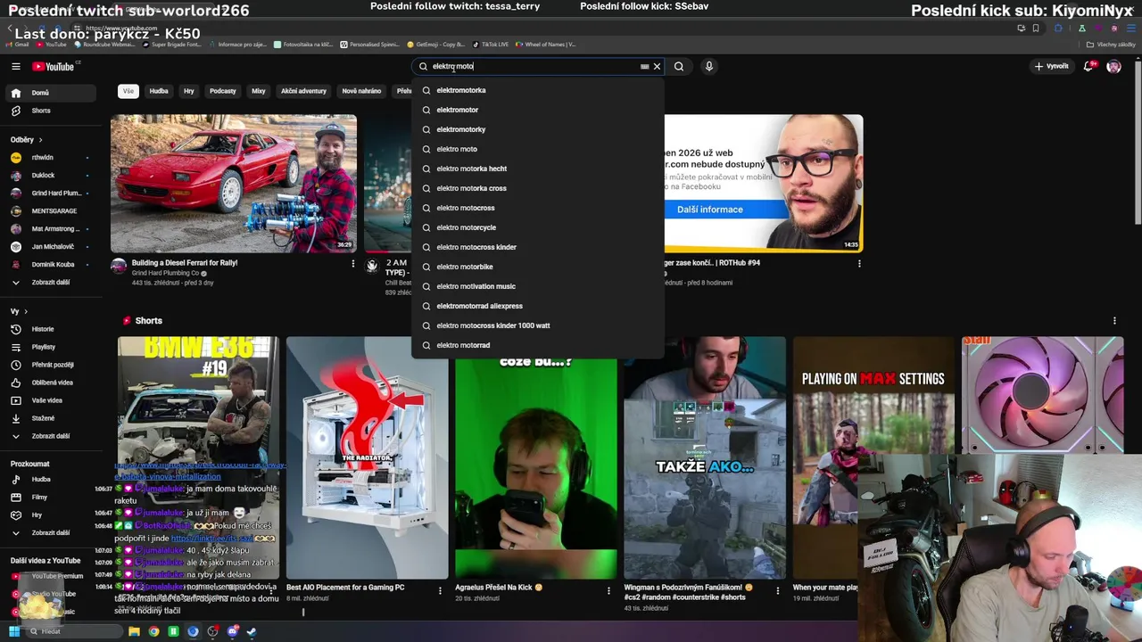
Task: Open the Diesel Ferrari video thumbnail
Action: coord(234,183)
